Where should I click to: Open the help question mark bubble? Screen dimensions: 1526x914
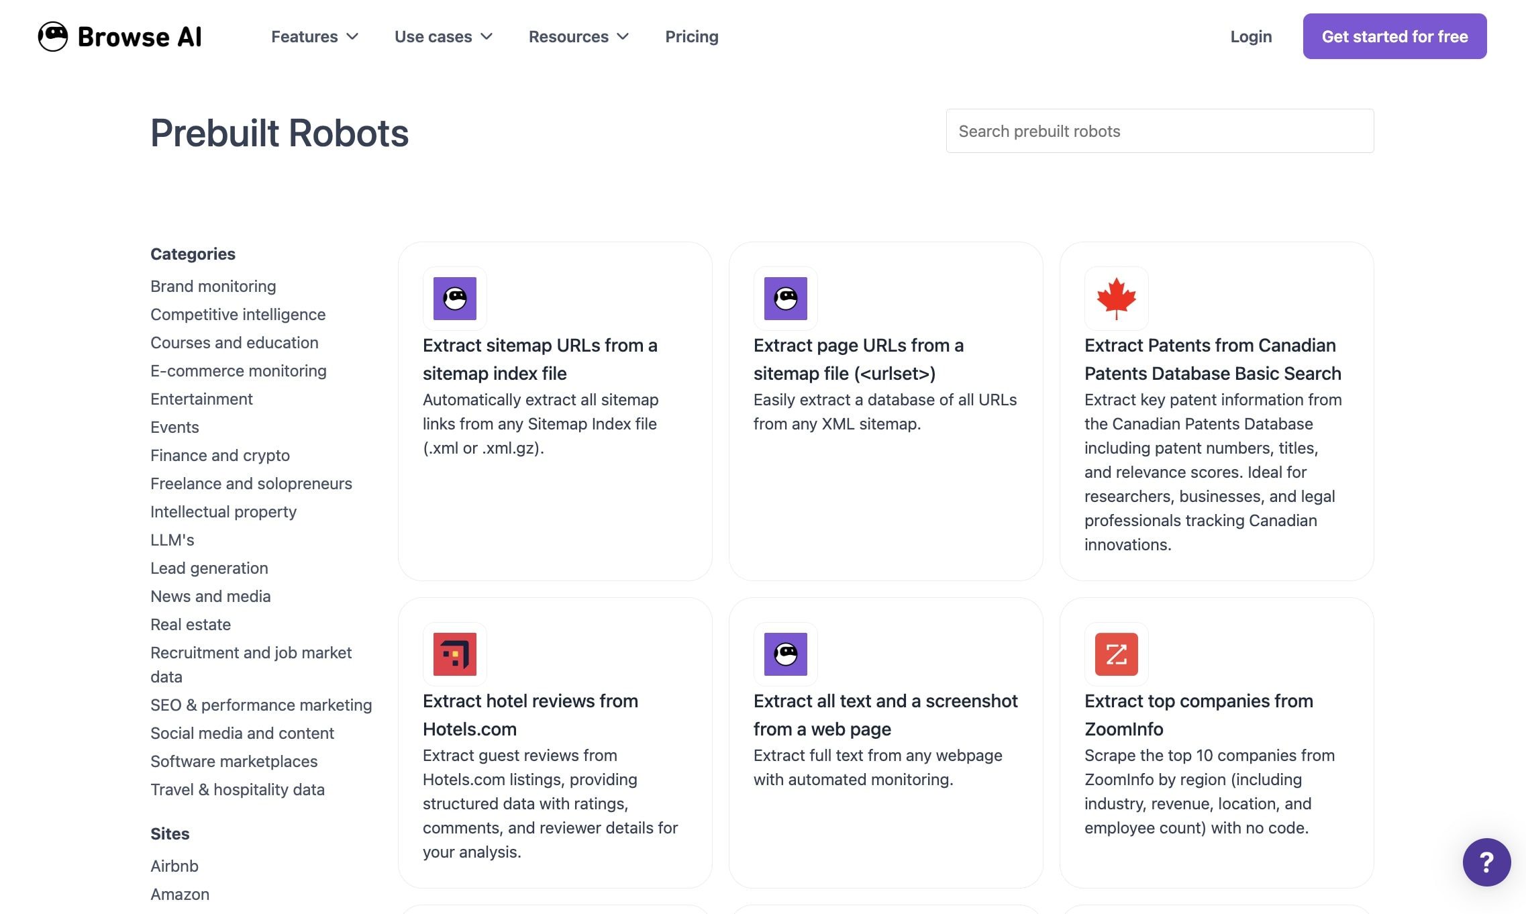1487,862
